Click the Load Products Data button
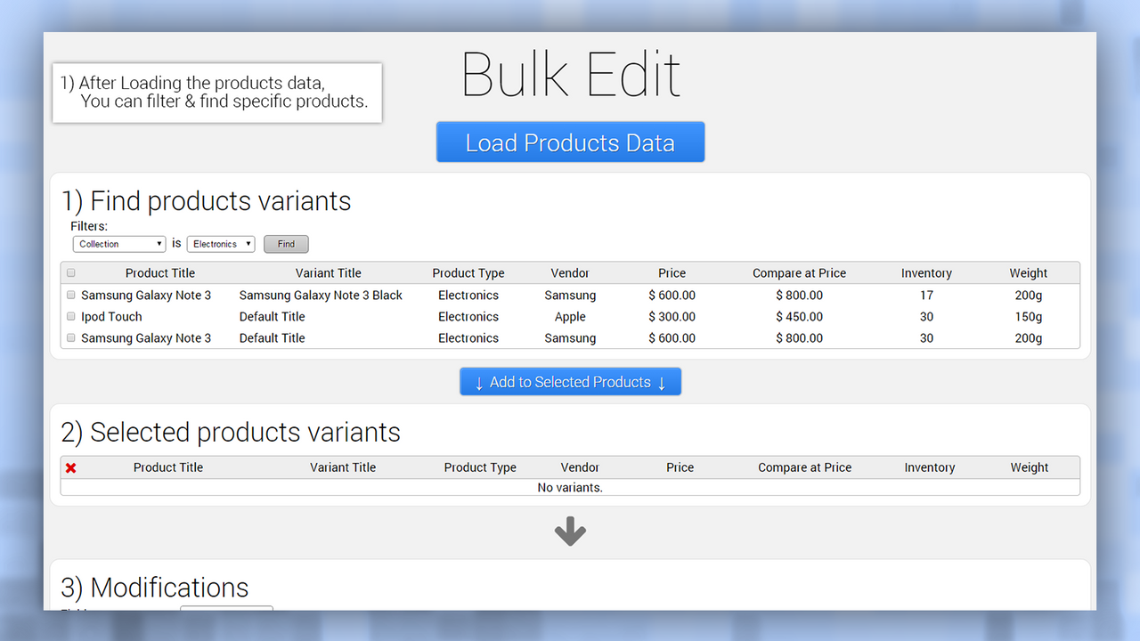The width and height of the screenshot is (1140, 641). (x=570, y=142)
